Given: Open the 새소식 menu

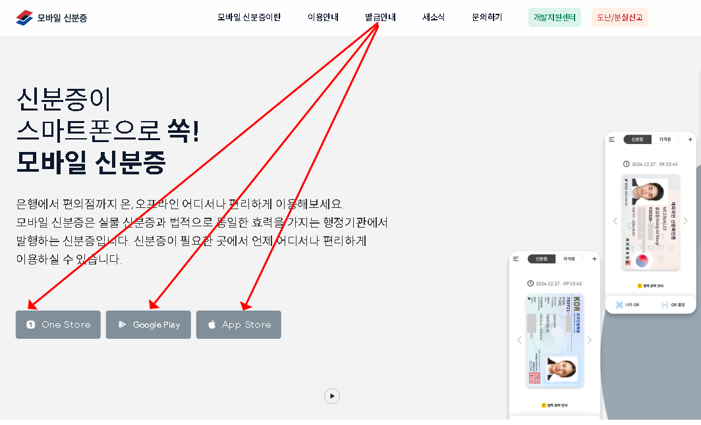Looking at the screenshot, I should tap(434, 17).
